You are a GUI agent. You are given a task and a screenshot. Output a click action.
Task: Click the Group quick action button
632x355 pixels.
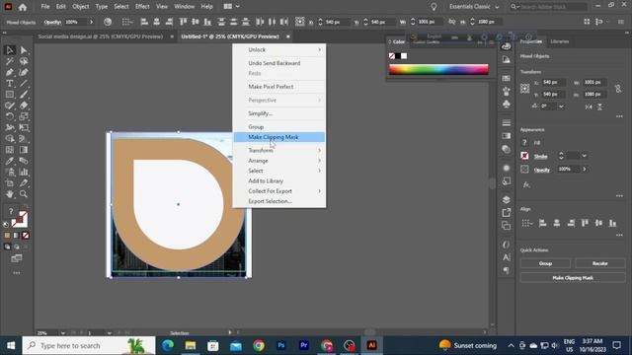coord(545,263)
